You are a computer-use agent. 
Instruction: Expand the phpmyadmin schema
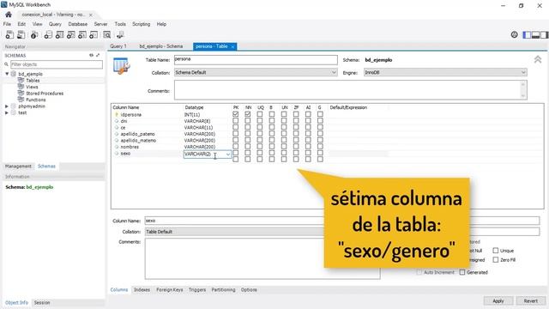[7, 106]
